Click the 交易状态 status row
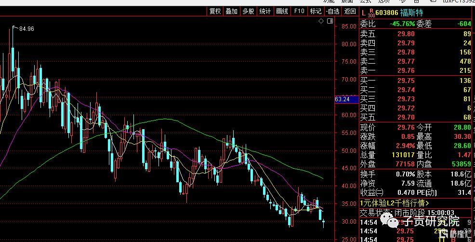 click(x=416, y=212)
